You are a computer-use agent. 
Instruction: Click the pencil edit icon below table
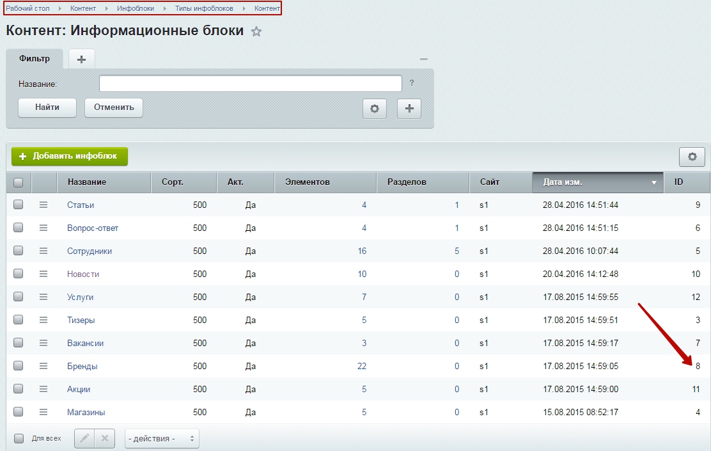click(x=84, y=439)
